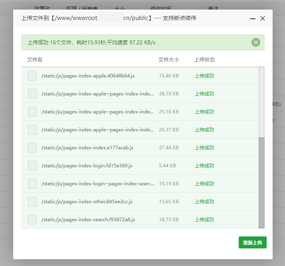The width and height of the screenshot is (285, 266).
Task: Click the 重新上传 re-upload button
Action: (x=252, y=242)
